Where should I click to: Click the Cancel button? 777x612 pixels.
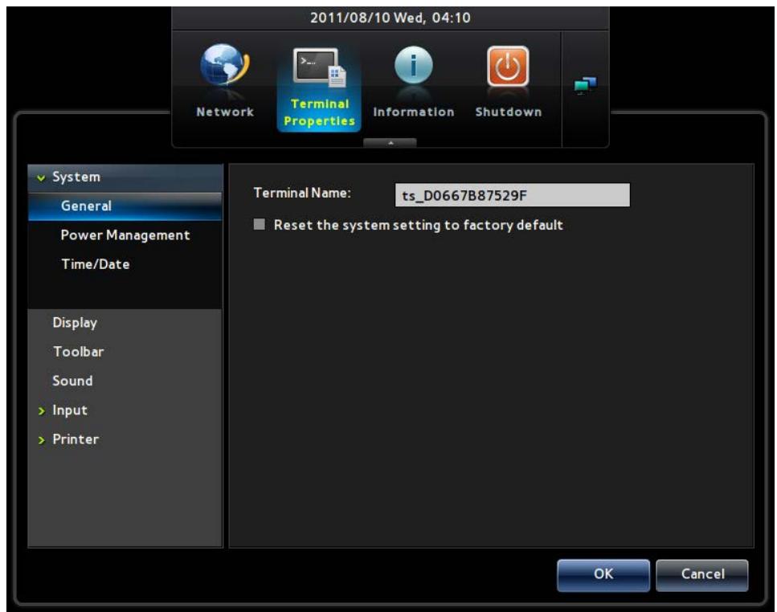(x=702, y=574)
